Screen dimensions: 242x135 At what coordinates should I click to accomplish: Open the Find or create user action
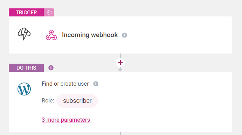(65, 84)
